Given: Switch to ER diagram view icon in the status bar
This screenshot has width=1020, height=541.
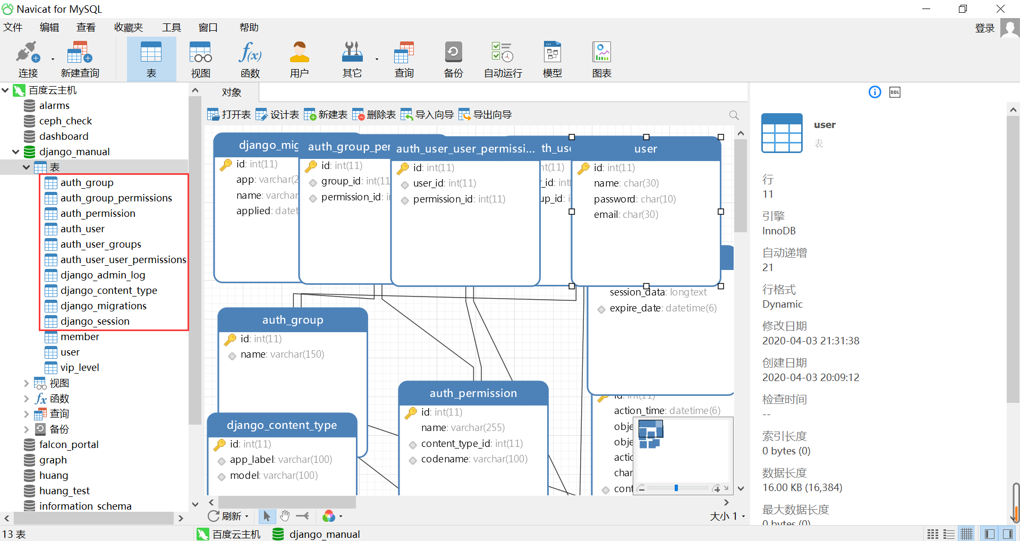Looking at the screenshot, I should point(966,534).
